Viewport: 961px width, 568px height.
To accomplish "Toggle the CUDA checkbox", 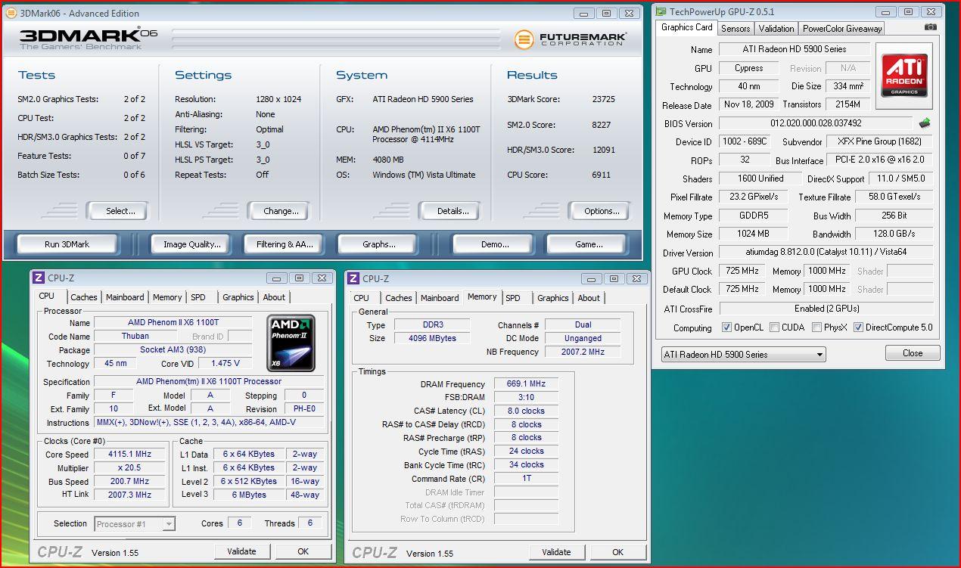I will 774,327.
